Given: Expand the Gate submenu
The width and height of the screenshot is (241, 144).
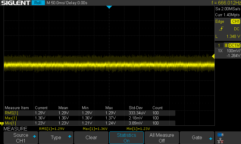Looking at the screenshot, I should click(197, 138).
